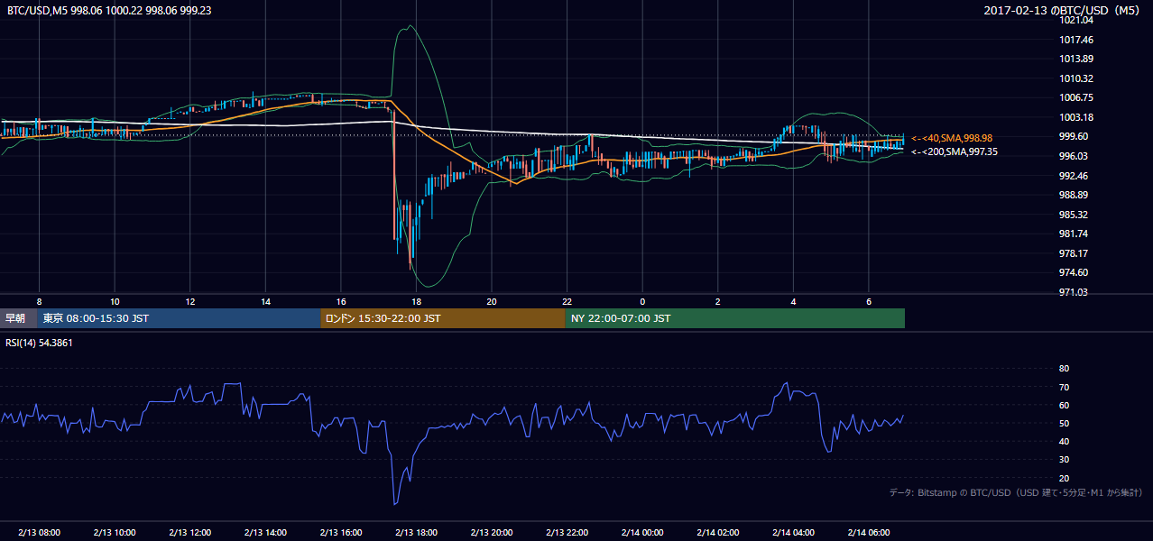Click hour label 14 under the price chart
This screenshot has height=541, width=1153.
point(265,301)
